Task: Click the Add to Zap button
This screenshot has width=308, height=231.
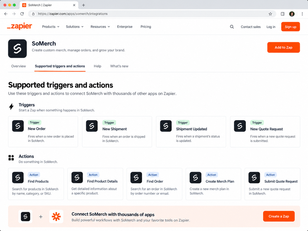Action: (283, 47)
